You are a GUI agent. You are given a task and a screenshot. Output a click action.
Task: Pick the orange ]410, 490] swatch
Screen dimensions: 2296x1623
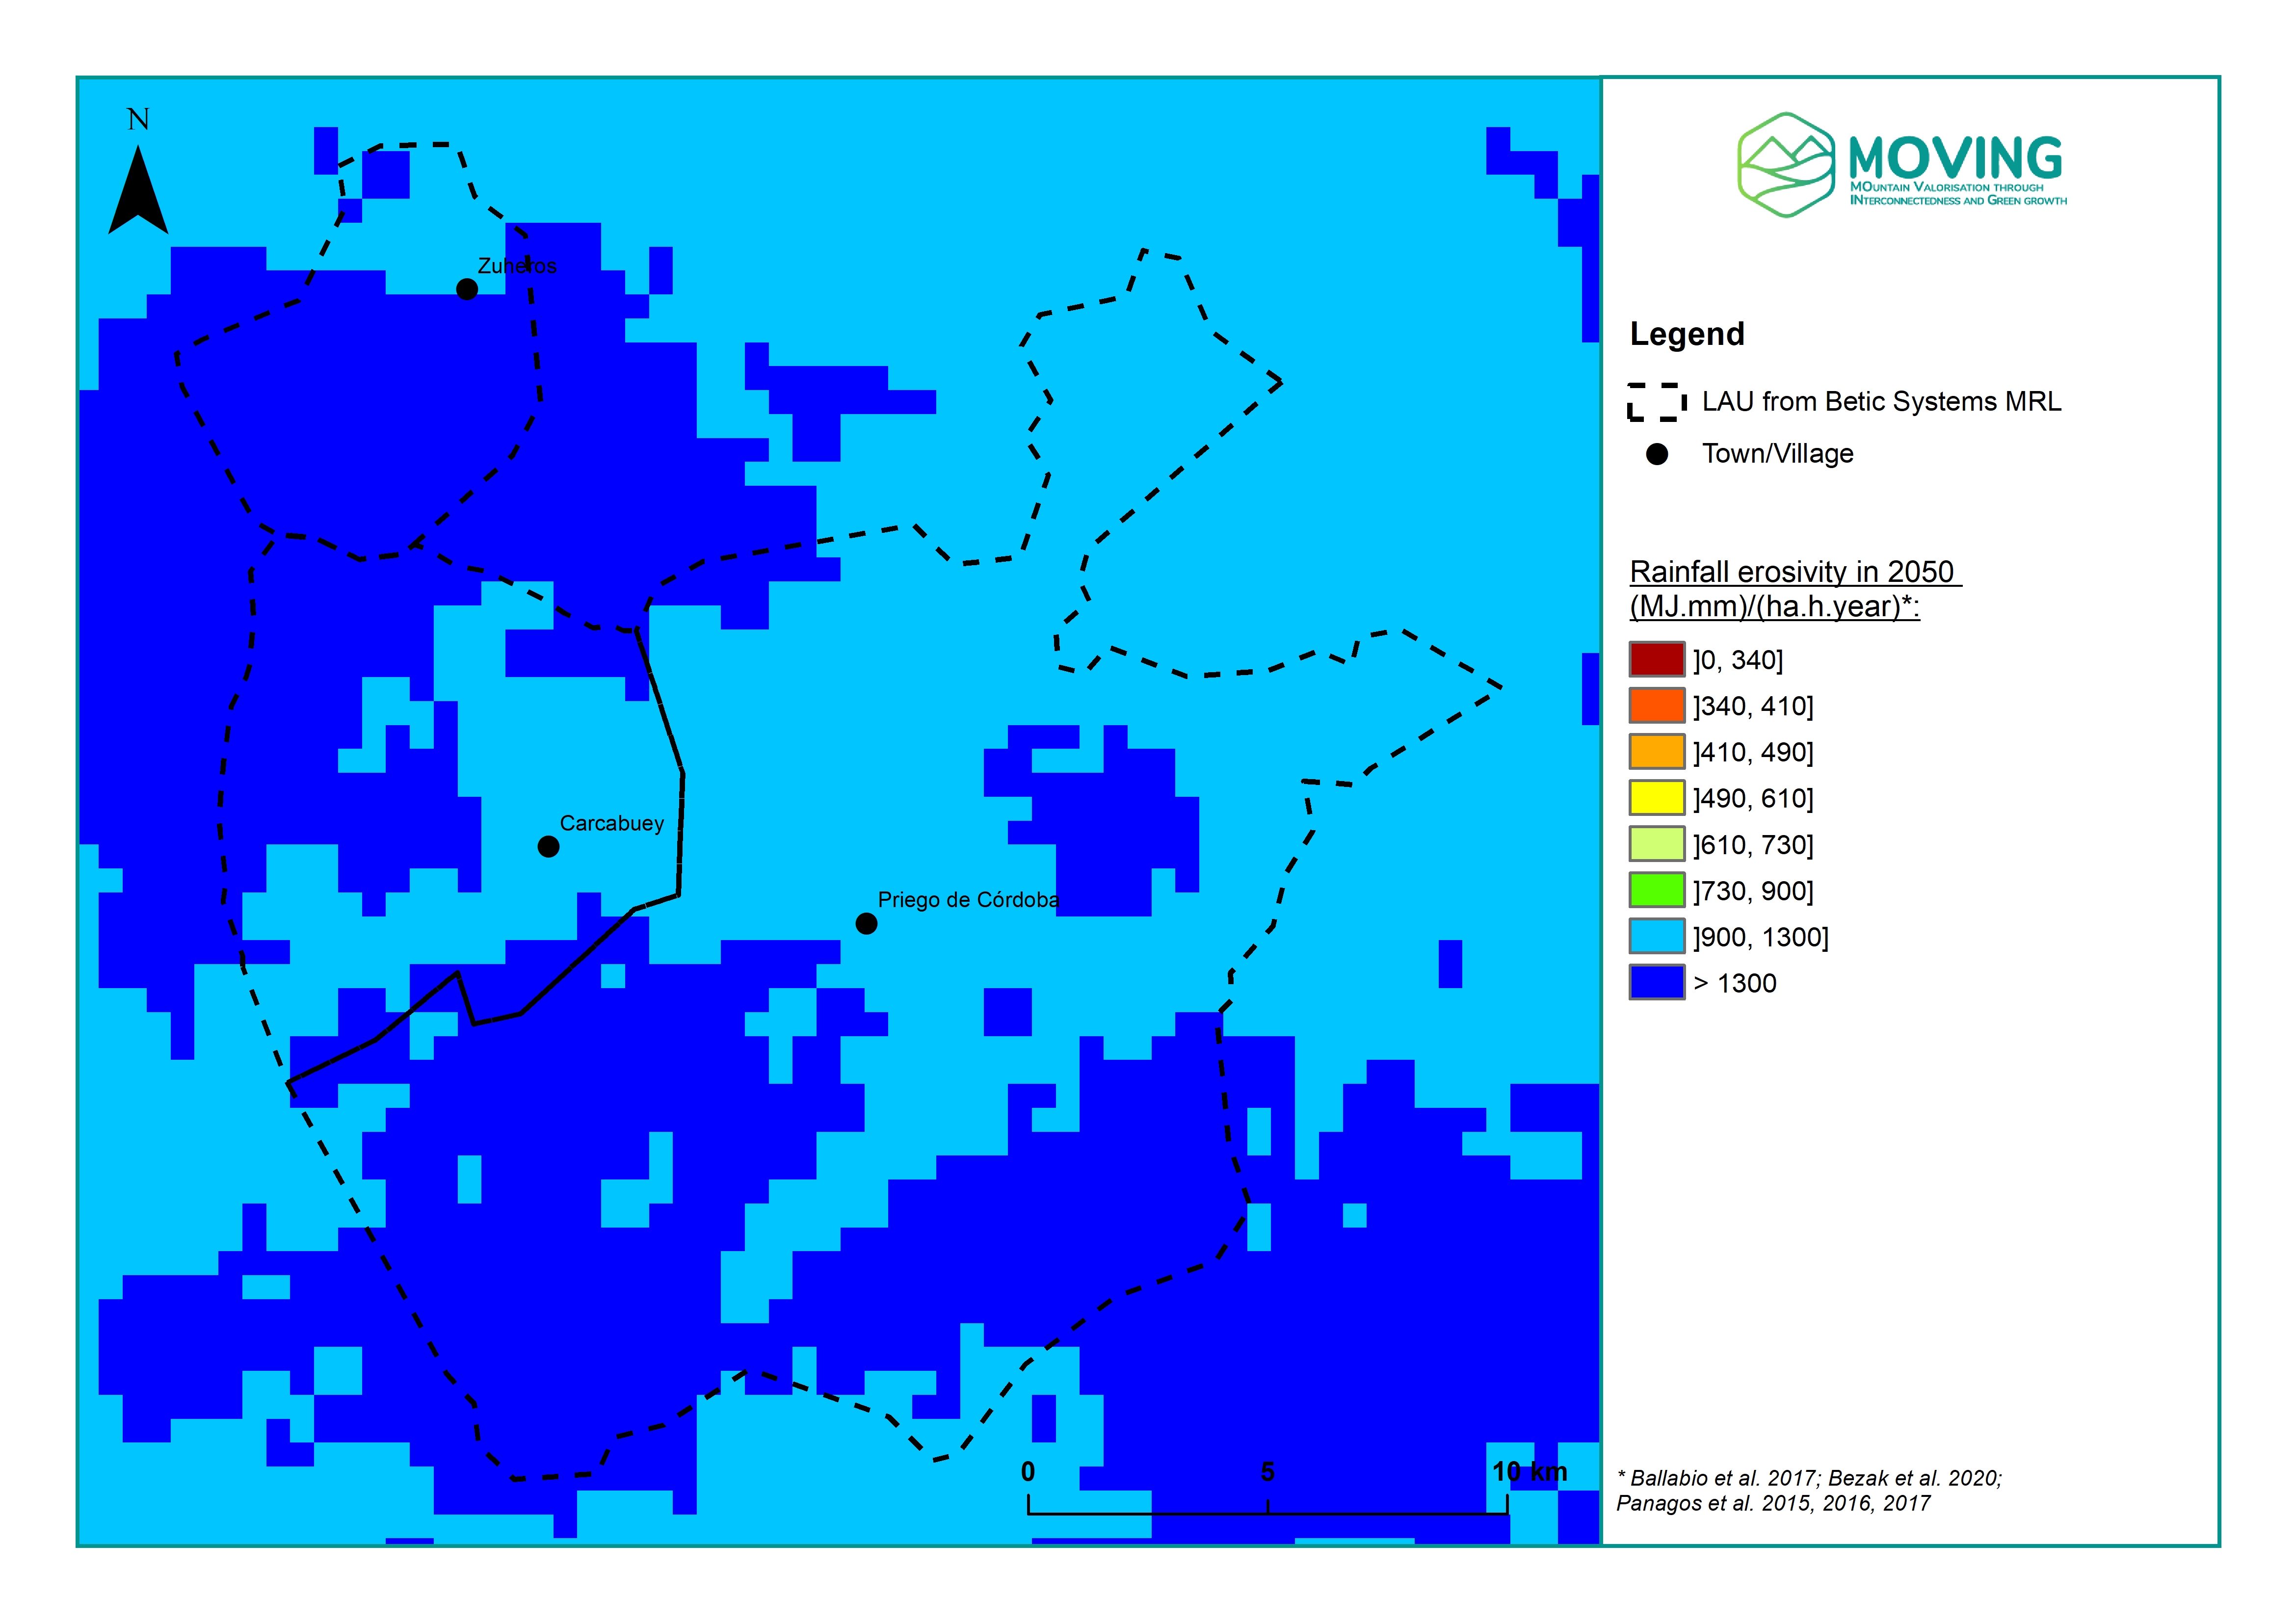[1656, 752]
